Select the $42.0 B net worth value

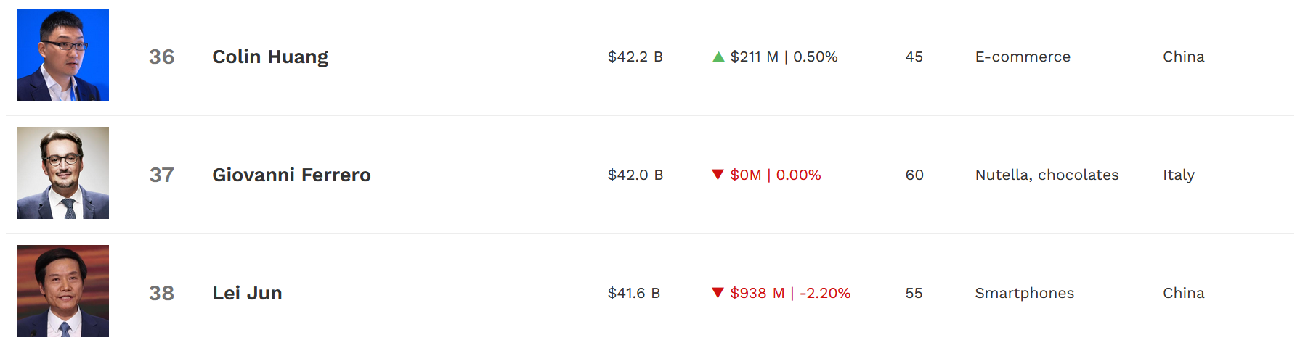click(635, 175)
